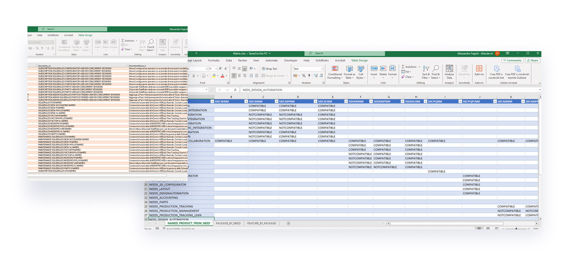Click Analyze Data in the Matrix.xlsx ribbon
This screenshot has height=257, width=573.
449,72
